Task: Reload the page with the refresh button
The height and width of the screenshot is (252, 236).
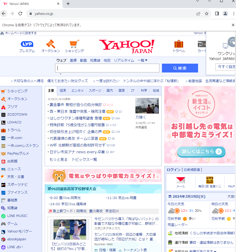Action: click(20, 14)
